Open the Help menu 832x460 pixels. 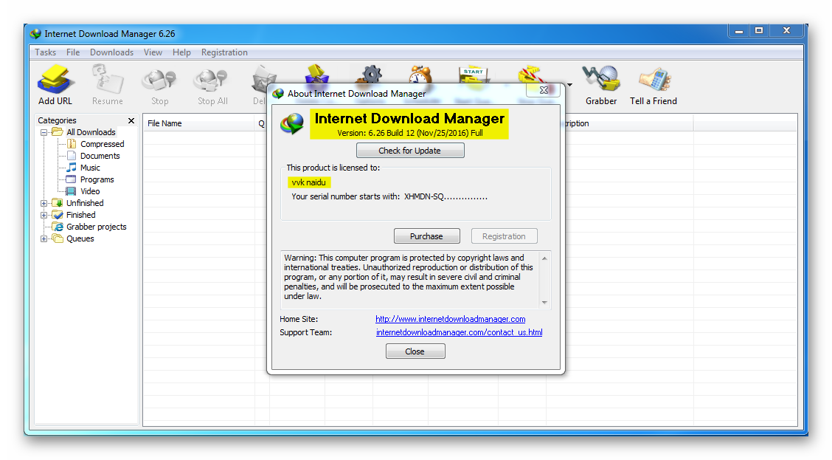[181, 52]
